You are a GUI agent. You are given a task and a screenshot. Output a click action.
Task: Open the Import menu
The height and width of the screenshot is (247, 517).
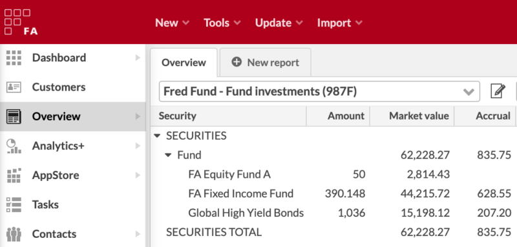click(x=340, y=23)
